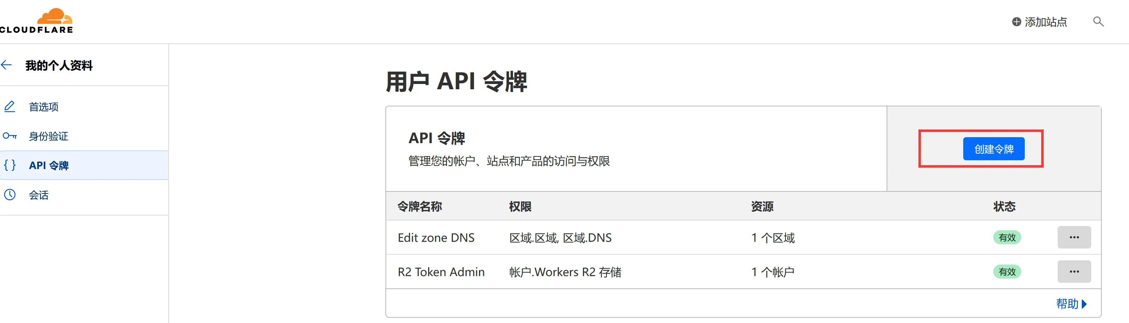The image size is (1129, 323).
Task: Click 帐户.Workers R2 存储 permissions text
Action: (565, 272)
